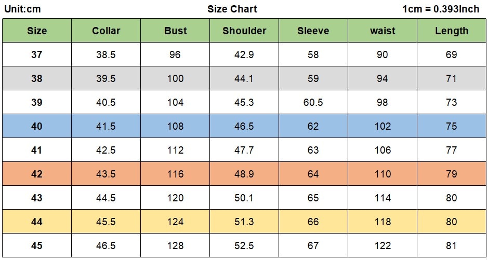488x260 pixels.
Task: Select bust value 128
Action: (175, 245)
